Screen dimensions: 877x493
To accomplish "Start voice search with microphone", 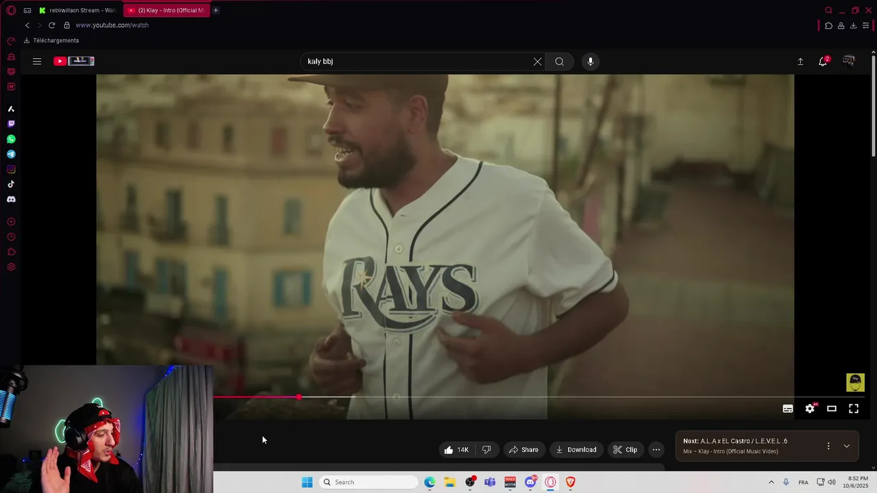I will click(x=591, y=62).
